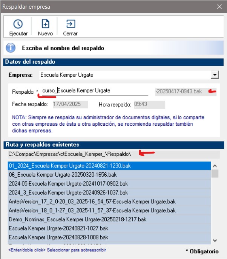The image size is (227, 259).
Task: Click the Ejecutar clock icon
Action: coord(18,24)
